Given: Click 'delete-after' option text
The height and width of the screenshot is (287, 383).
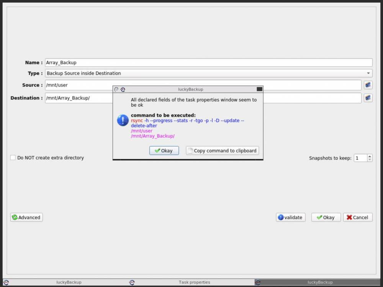Looking at the screenshot, I should 144,126.
